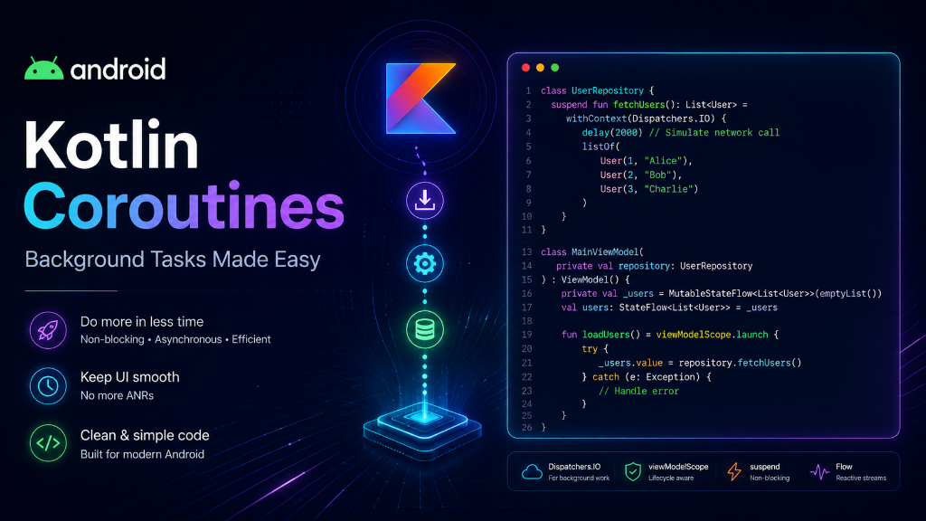Click 'Non-blocking • Asynchronous • Efficient' line

(175, 339)
